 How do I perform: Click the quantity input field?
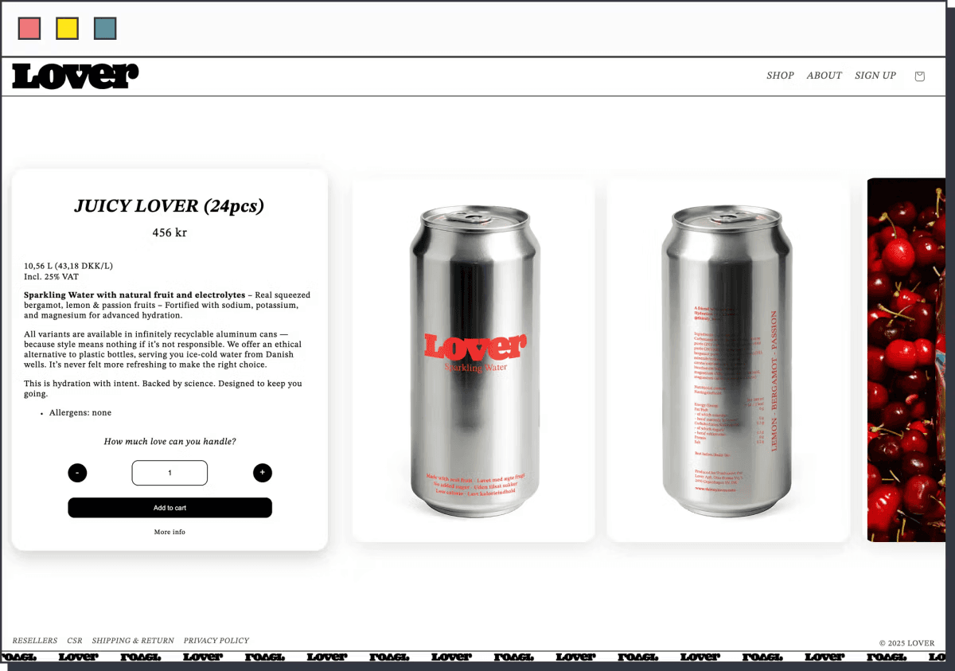pos(170,473)
